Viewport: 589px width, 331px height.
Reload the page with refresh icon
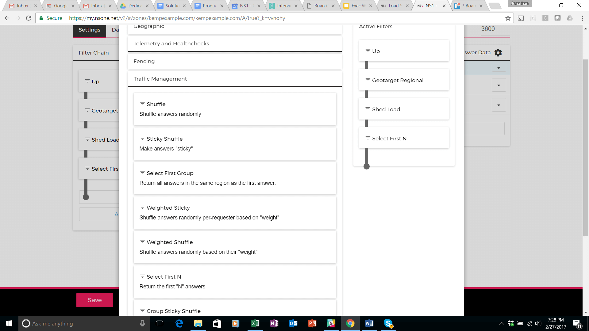tap(29, 18)
